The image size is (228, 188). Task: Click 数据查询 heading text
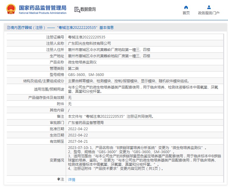tap(88, 9)
